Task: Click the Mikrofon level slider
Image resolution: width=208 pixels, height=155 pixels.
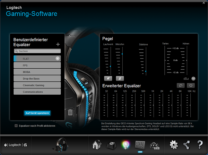Action: coord(122,61)
